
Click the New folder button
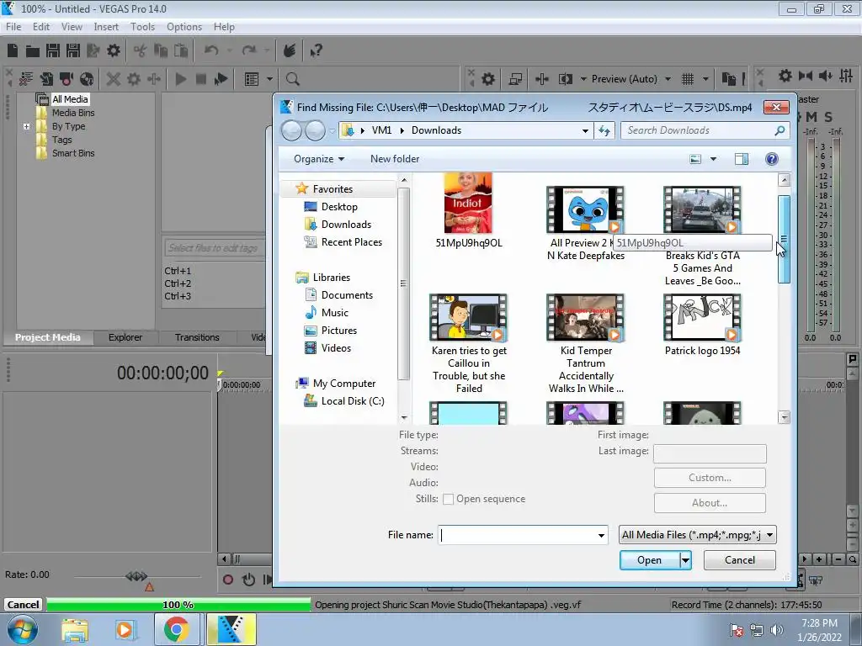click(x=395, y=159)
